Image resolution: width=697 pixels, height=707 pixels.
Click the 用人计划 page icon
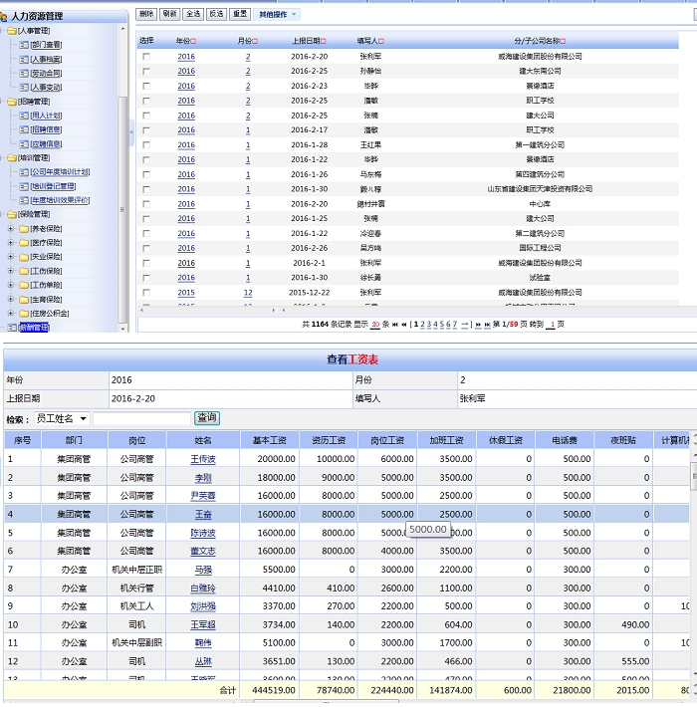point(24,116)
